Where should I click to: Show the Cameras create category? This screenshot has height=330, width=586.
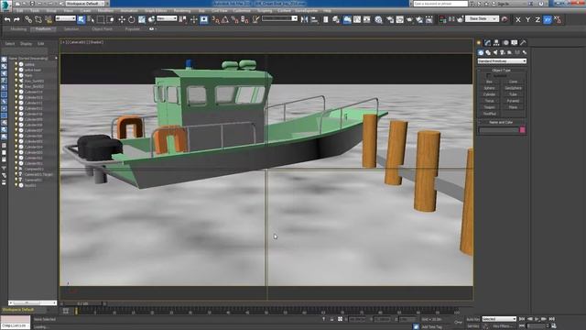pos(503,53)
